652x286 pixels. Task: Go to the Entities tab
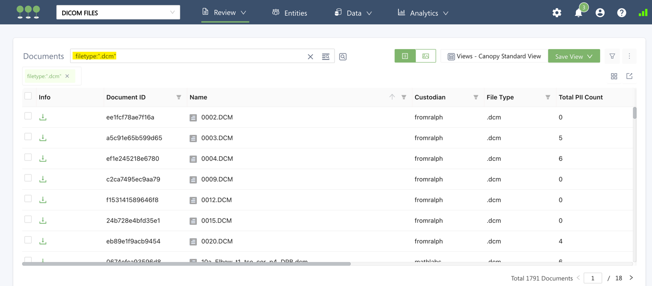pos(290,13)
